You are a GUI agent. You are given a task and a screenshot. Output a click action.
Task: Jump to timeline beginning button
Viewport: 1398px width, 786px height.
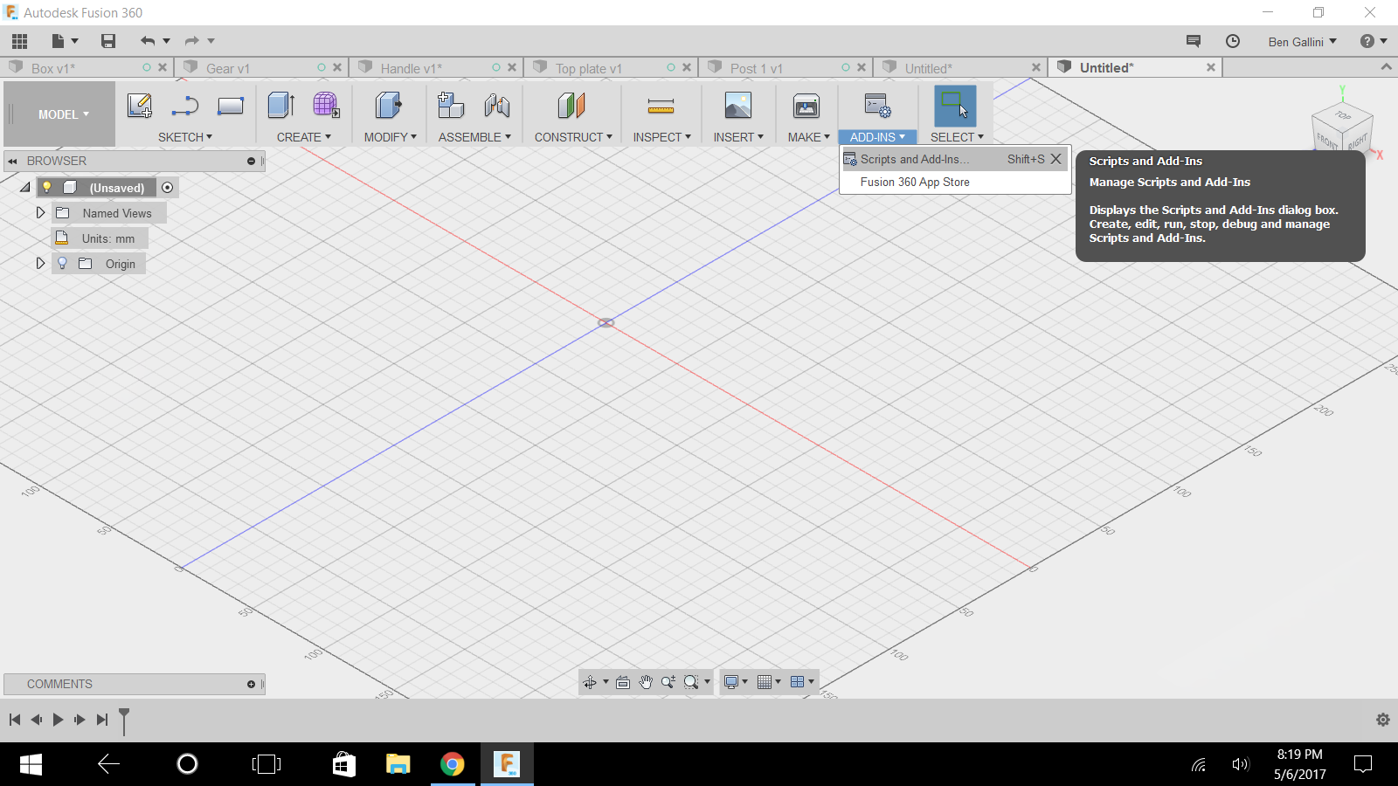click(15, 720)
